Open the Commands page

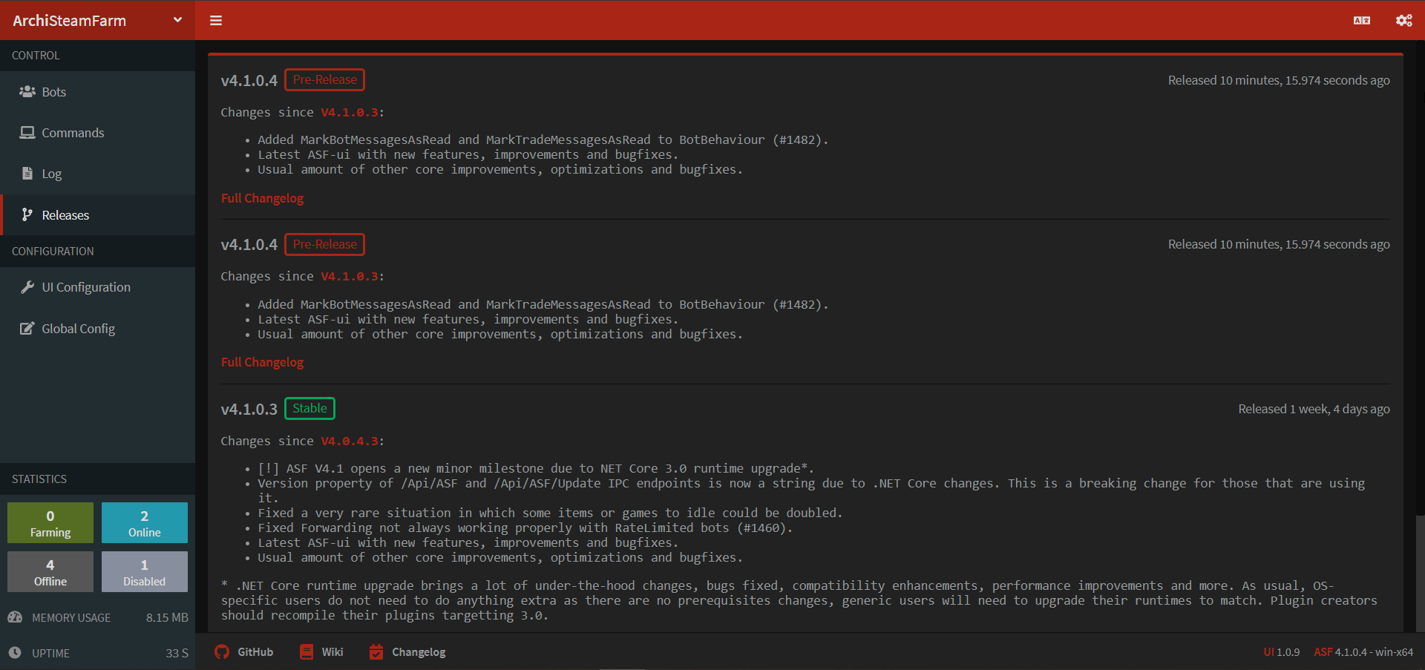pos(97,133)
